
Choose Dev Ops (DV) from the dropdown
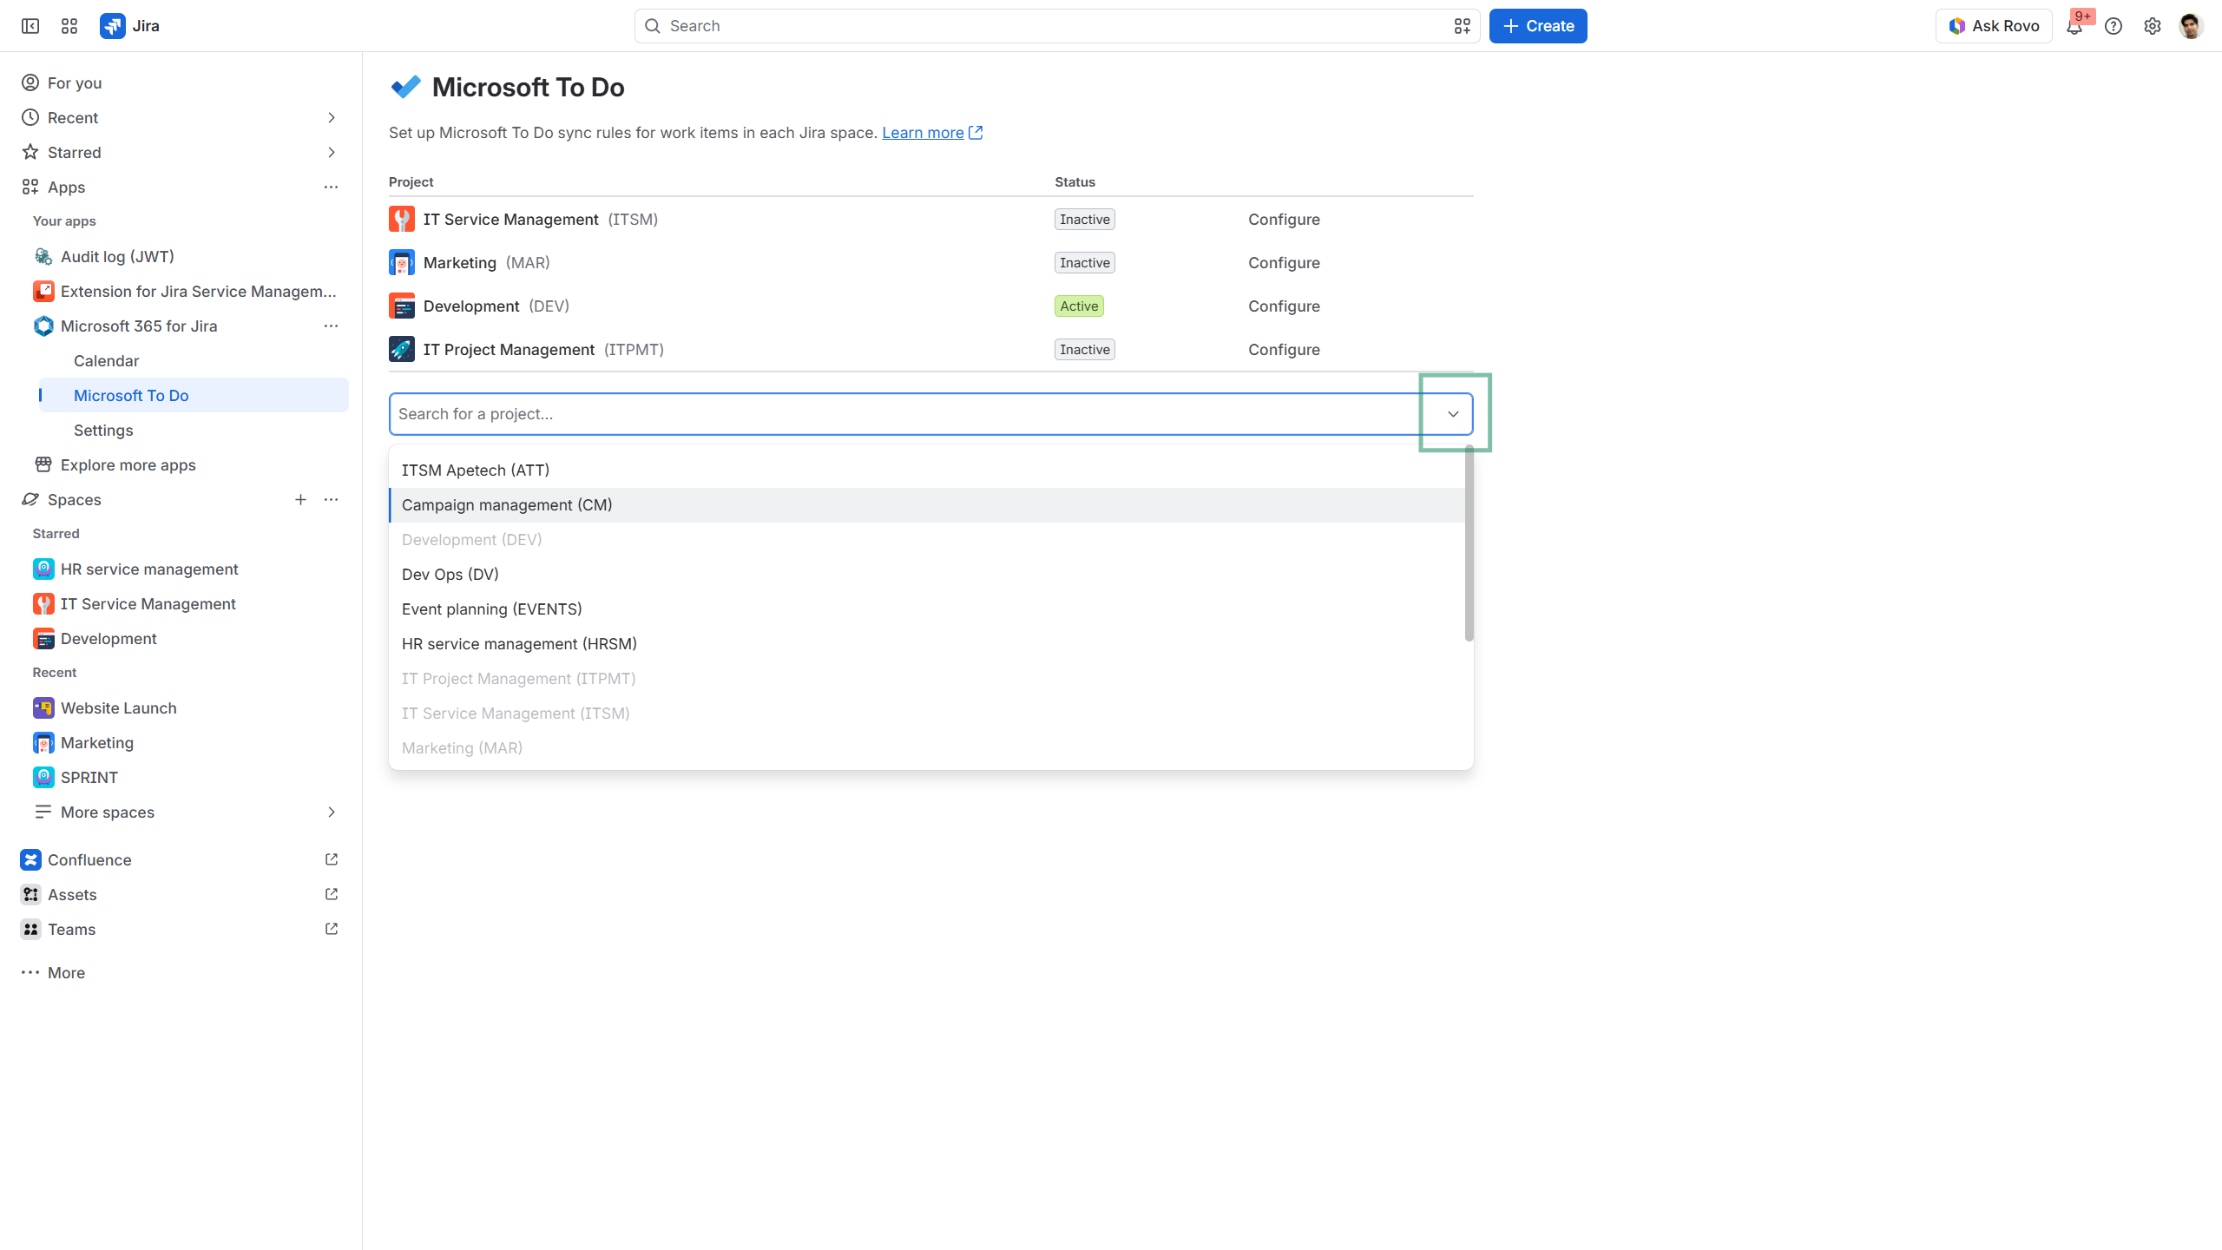click(927, 575)
